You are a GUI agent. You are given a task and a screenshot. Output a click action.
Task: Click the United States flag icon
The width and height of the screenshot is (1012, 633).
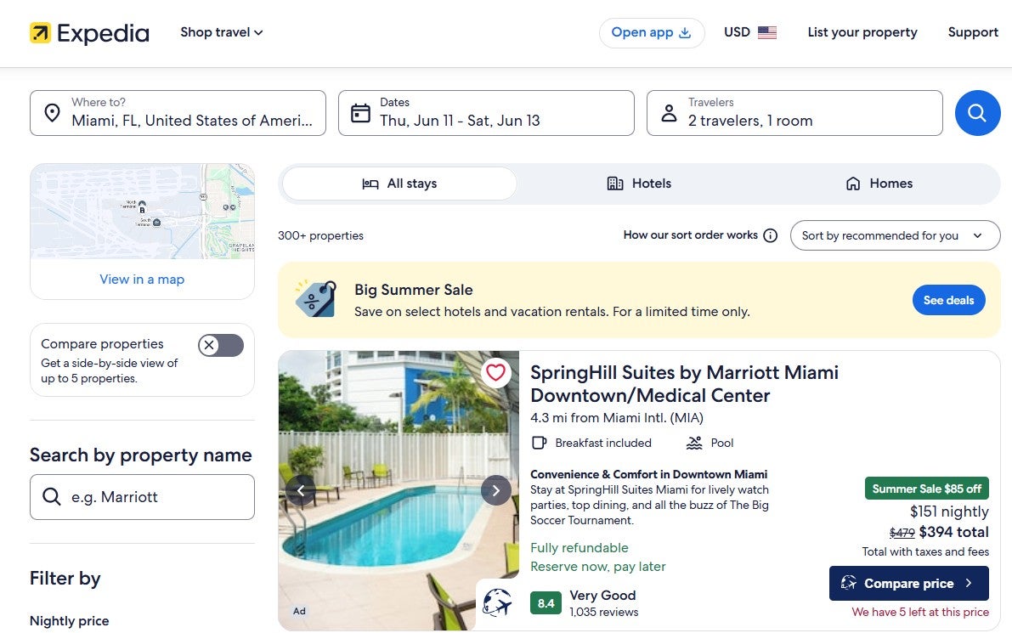(x=766, y=32)
